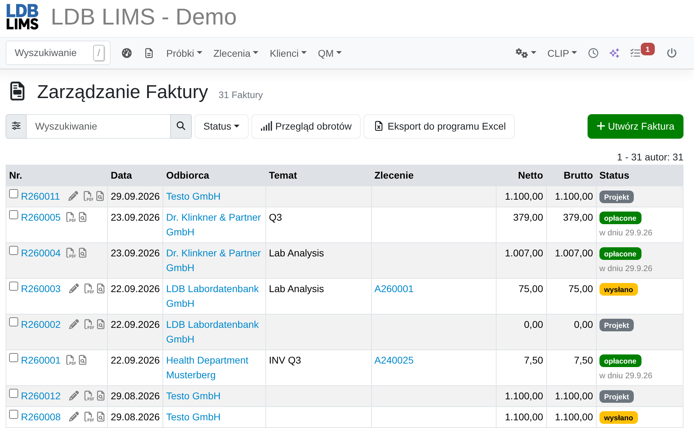
Task: Expand the Klienci menu dropdown
Action: click(288, 53)
